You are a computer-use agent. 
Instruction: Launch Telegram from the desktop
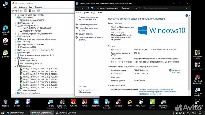coord(17,103)
